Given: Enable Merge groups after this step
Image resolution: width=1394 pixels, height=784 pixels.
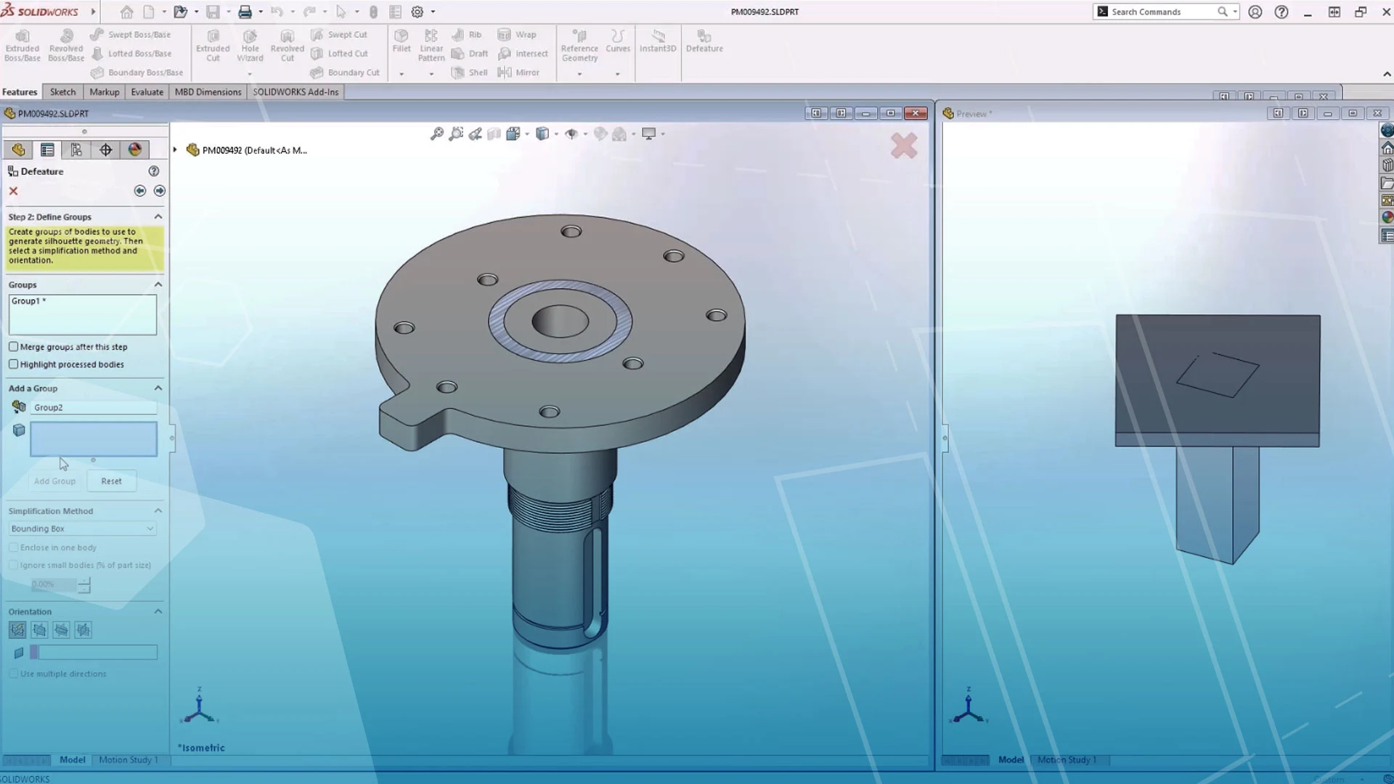Looking at the screenshot, I should point(13,347).
